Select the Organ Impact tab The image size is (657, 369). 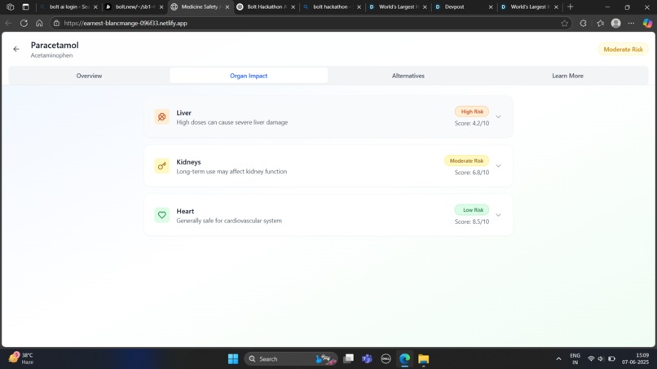(x=249, y=76)
